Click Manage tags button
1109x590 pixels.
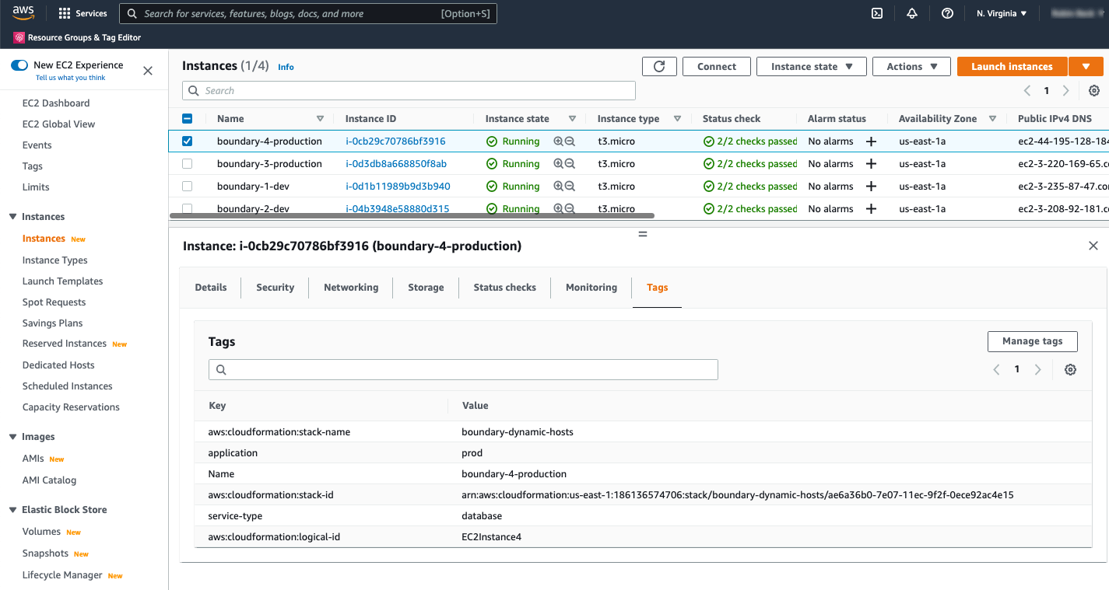pos(1032,341)
